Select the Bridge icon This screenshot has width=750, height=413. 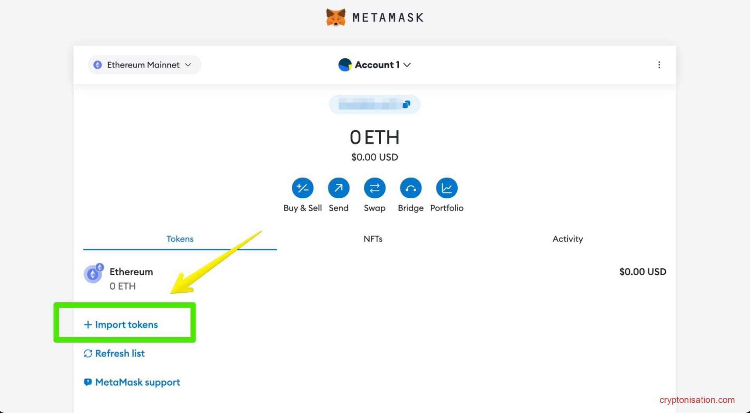click(x=410, y=188)
